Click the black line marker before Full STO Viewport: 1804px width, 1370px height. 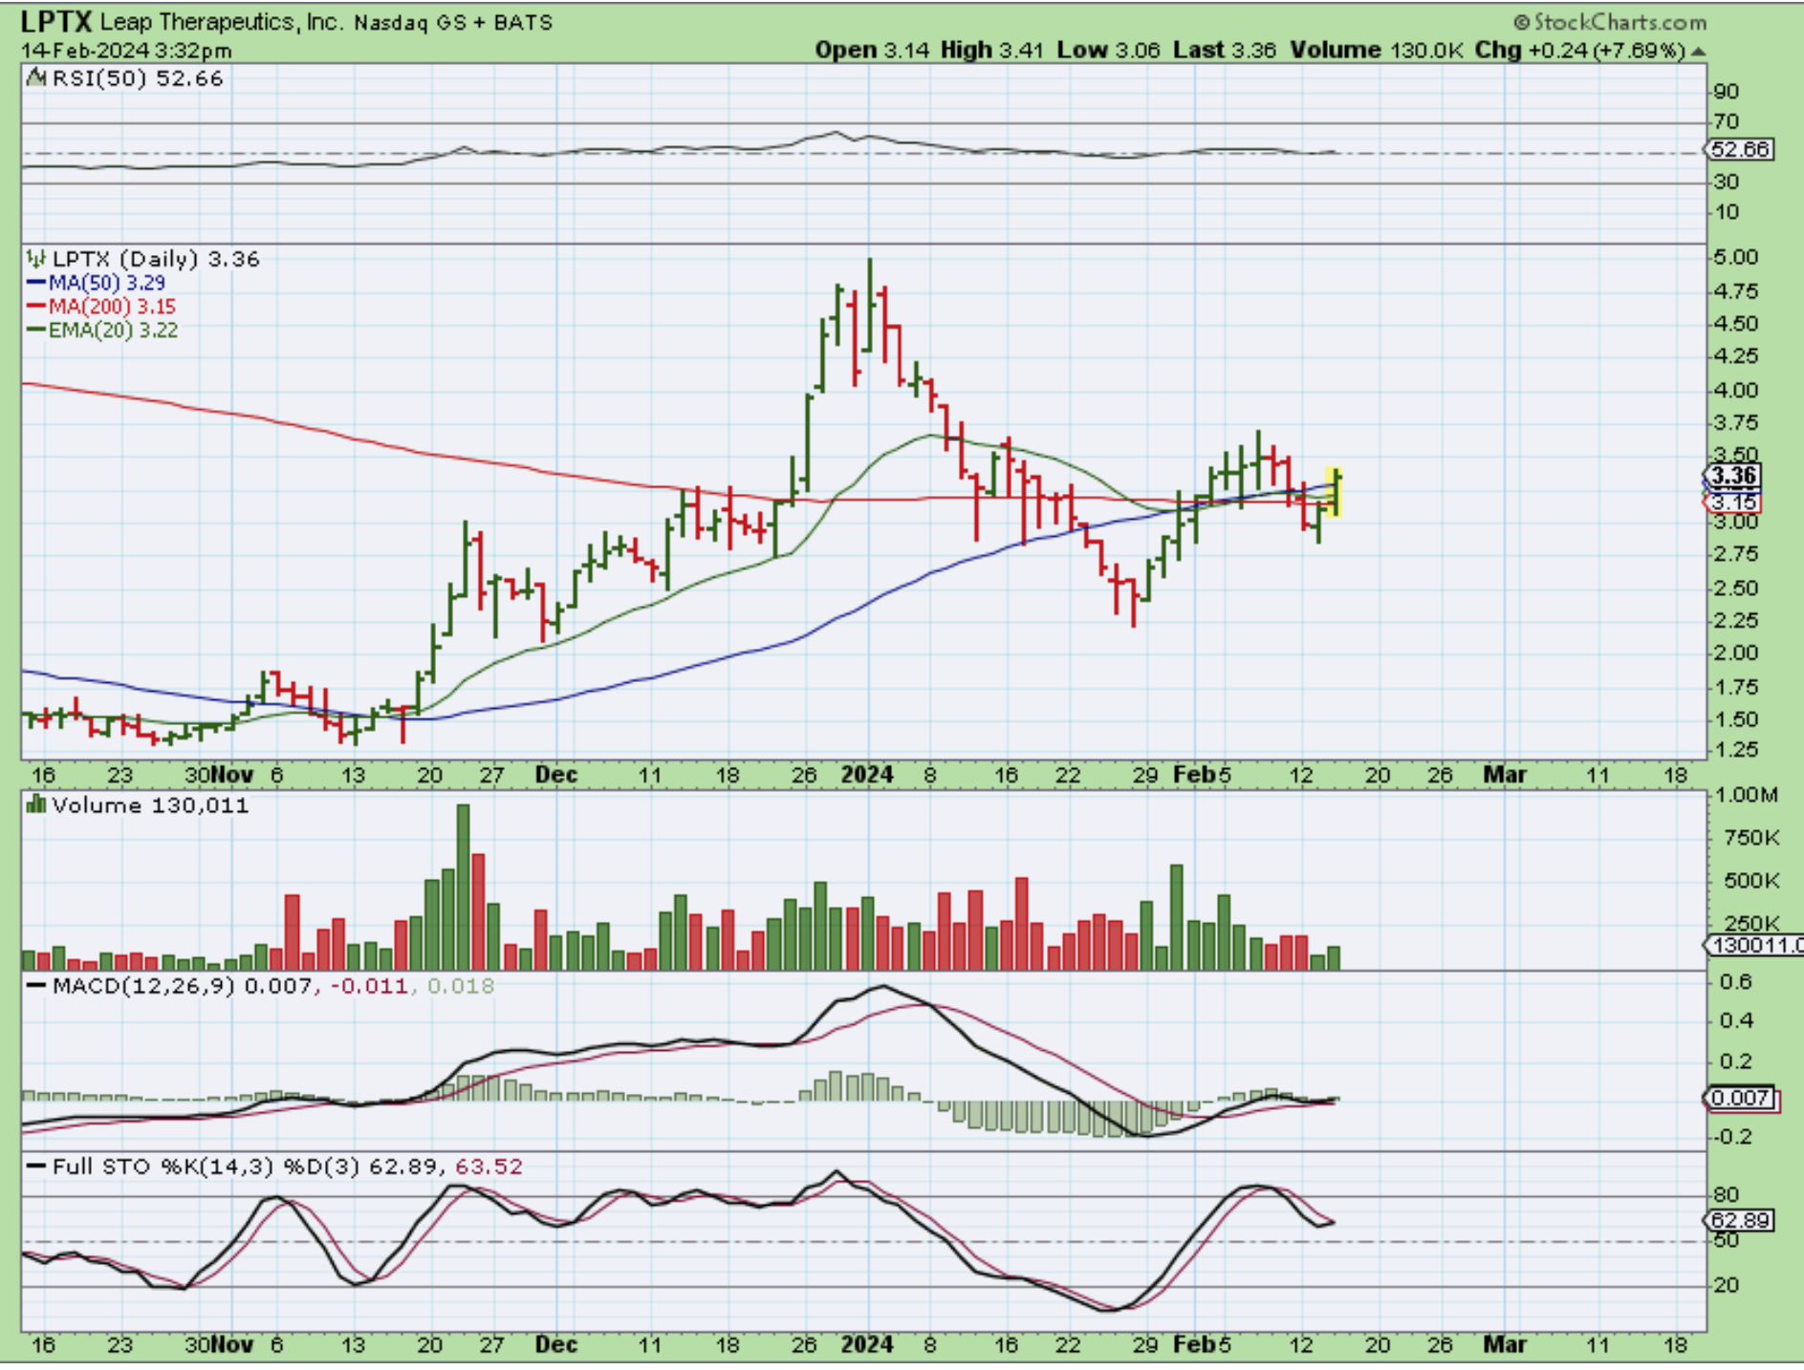click(x=36, y=1167)
